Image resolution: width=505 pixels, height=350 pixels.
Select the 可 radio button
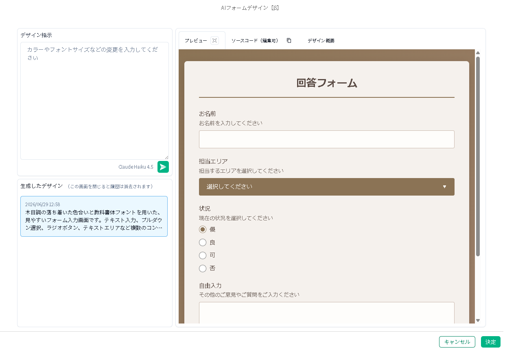pos(203,255)
